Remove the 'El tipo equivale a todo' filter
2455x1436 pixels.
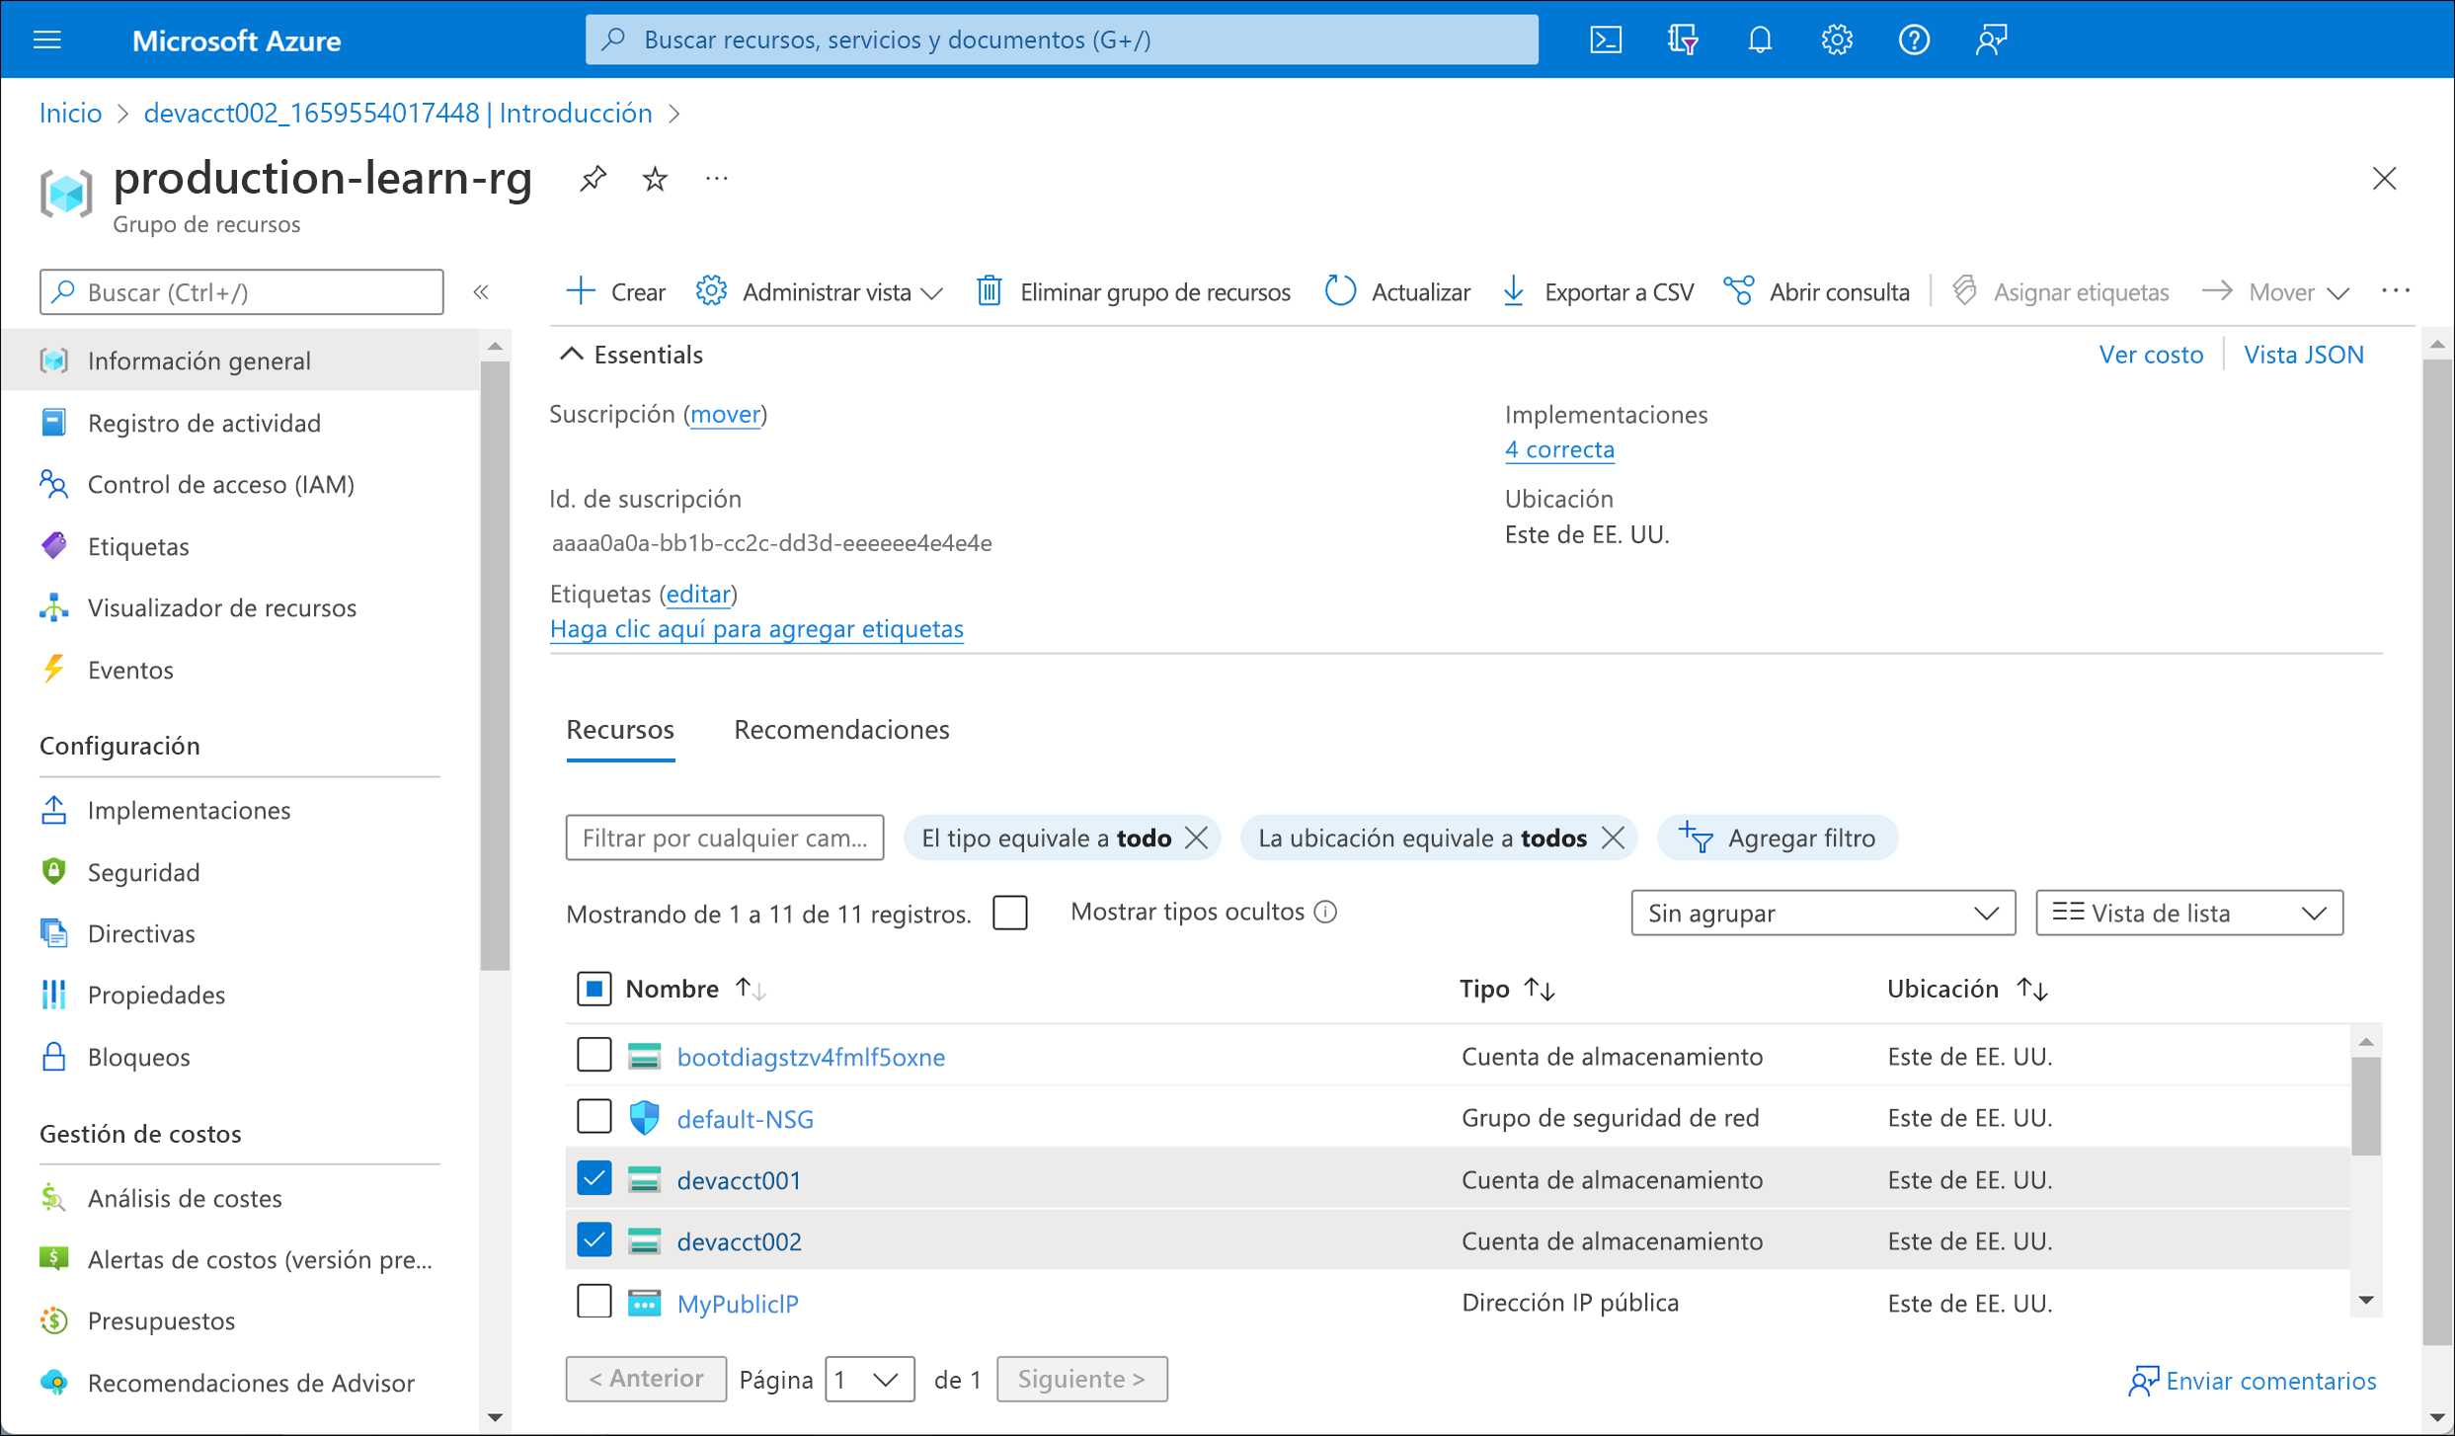tap(1197, 838)
